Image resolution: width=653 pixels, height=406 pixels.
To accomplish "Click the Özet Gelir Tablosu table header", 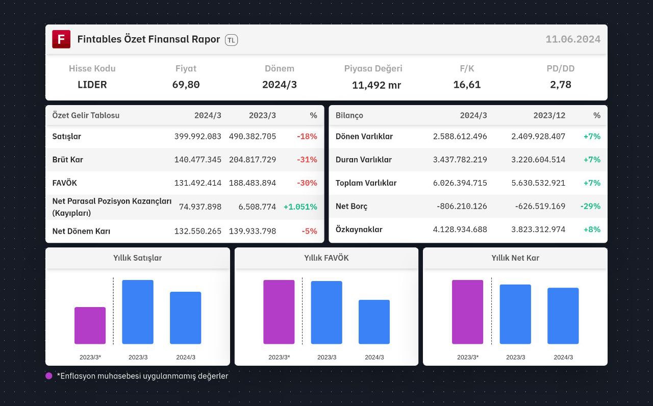I will [x=86, y=115].
